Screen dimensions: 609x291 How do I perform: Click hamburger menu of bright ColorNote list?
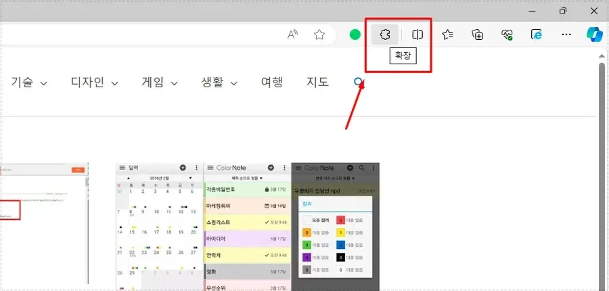(x=210, y=168)
